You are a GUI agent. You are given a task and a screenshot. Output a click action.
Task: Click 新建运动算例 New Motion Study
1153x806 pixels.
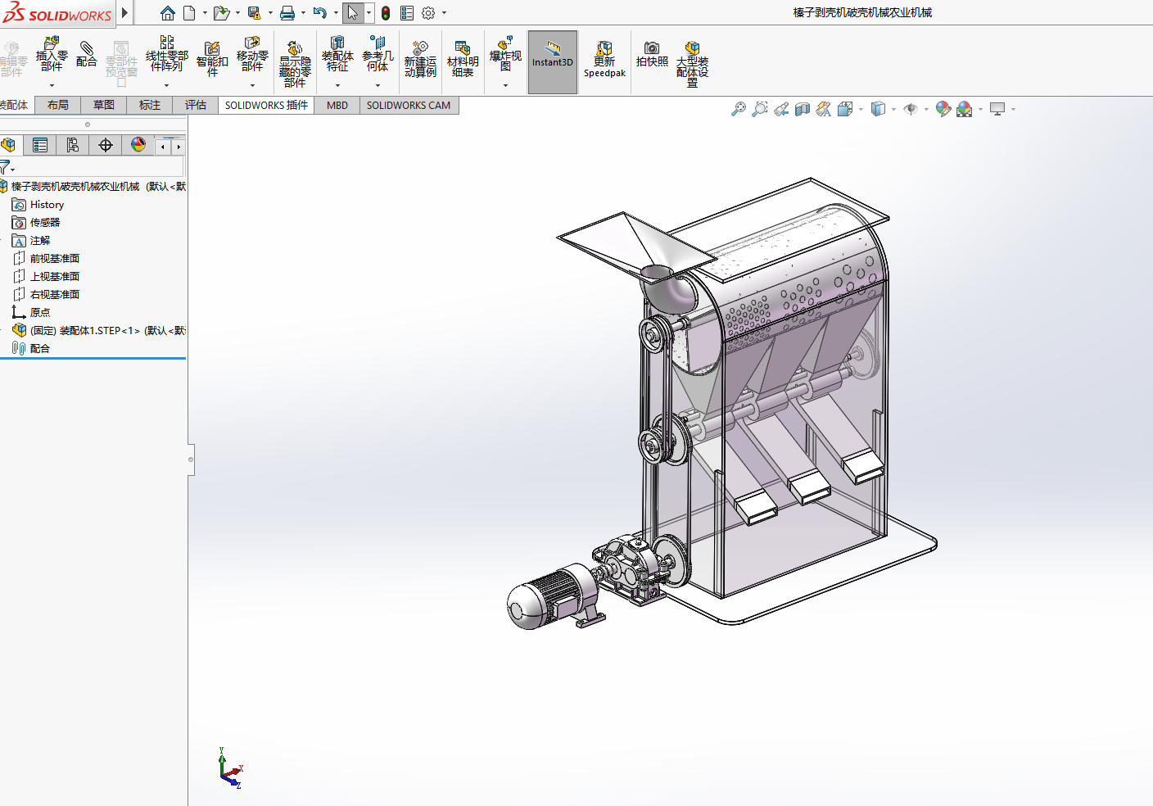click(420, 60)
